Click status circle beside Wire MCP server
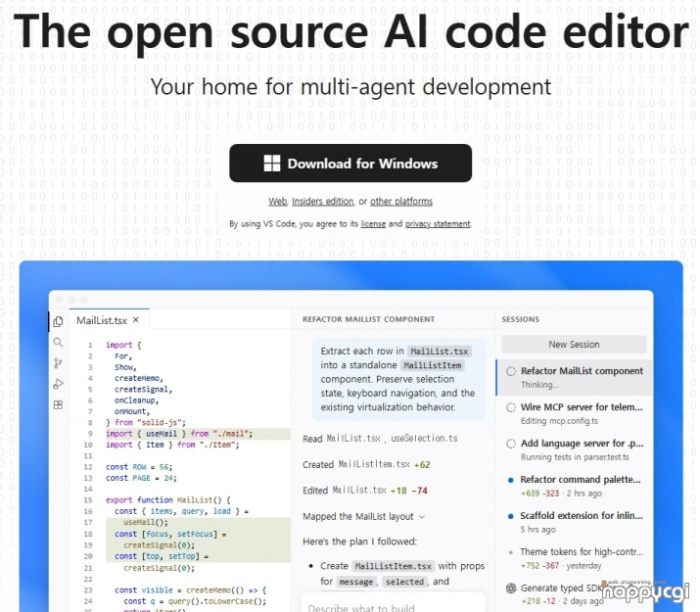Viewport: 700px width, 612px height. (x=511, y=407)
